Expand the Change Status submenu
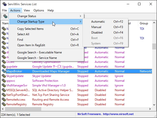Image resolution: width=157 pixels, height=118 pixels. pyautogui.click(x=46, y=16)
